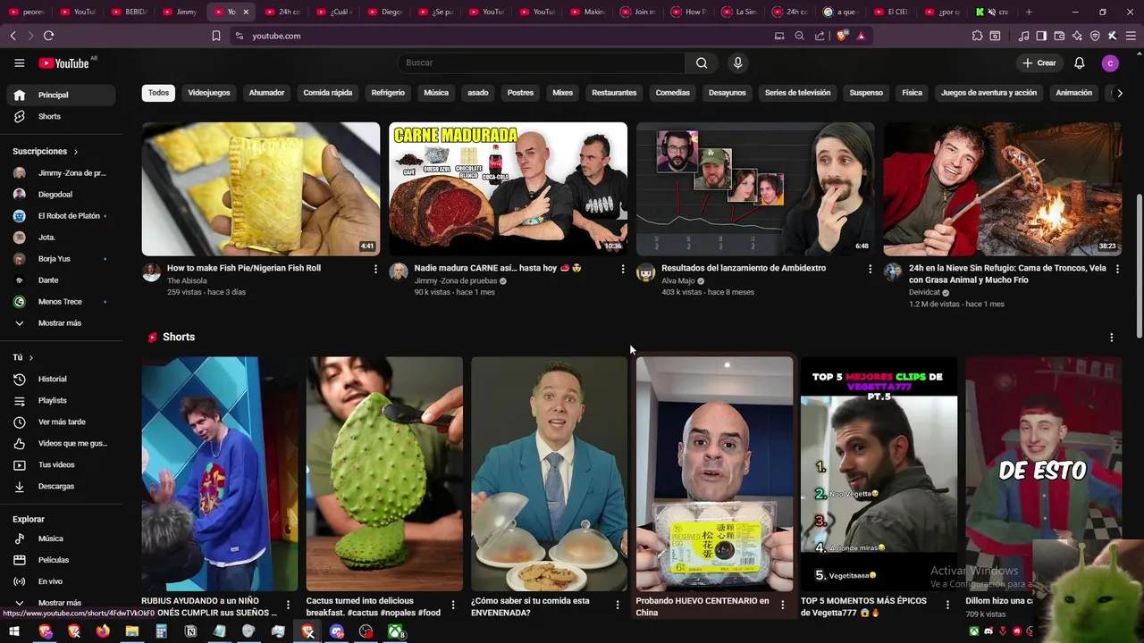Open Películas under Explorar

pos(62,560)
